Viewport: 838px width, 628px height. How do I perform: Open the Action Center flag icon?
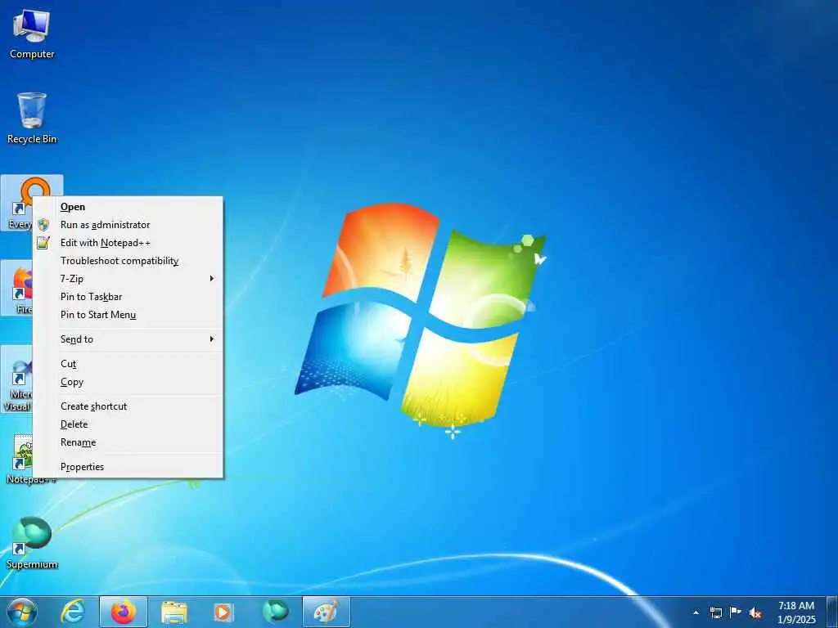tap(736, 612)
